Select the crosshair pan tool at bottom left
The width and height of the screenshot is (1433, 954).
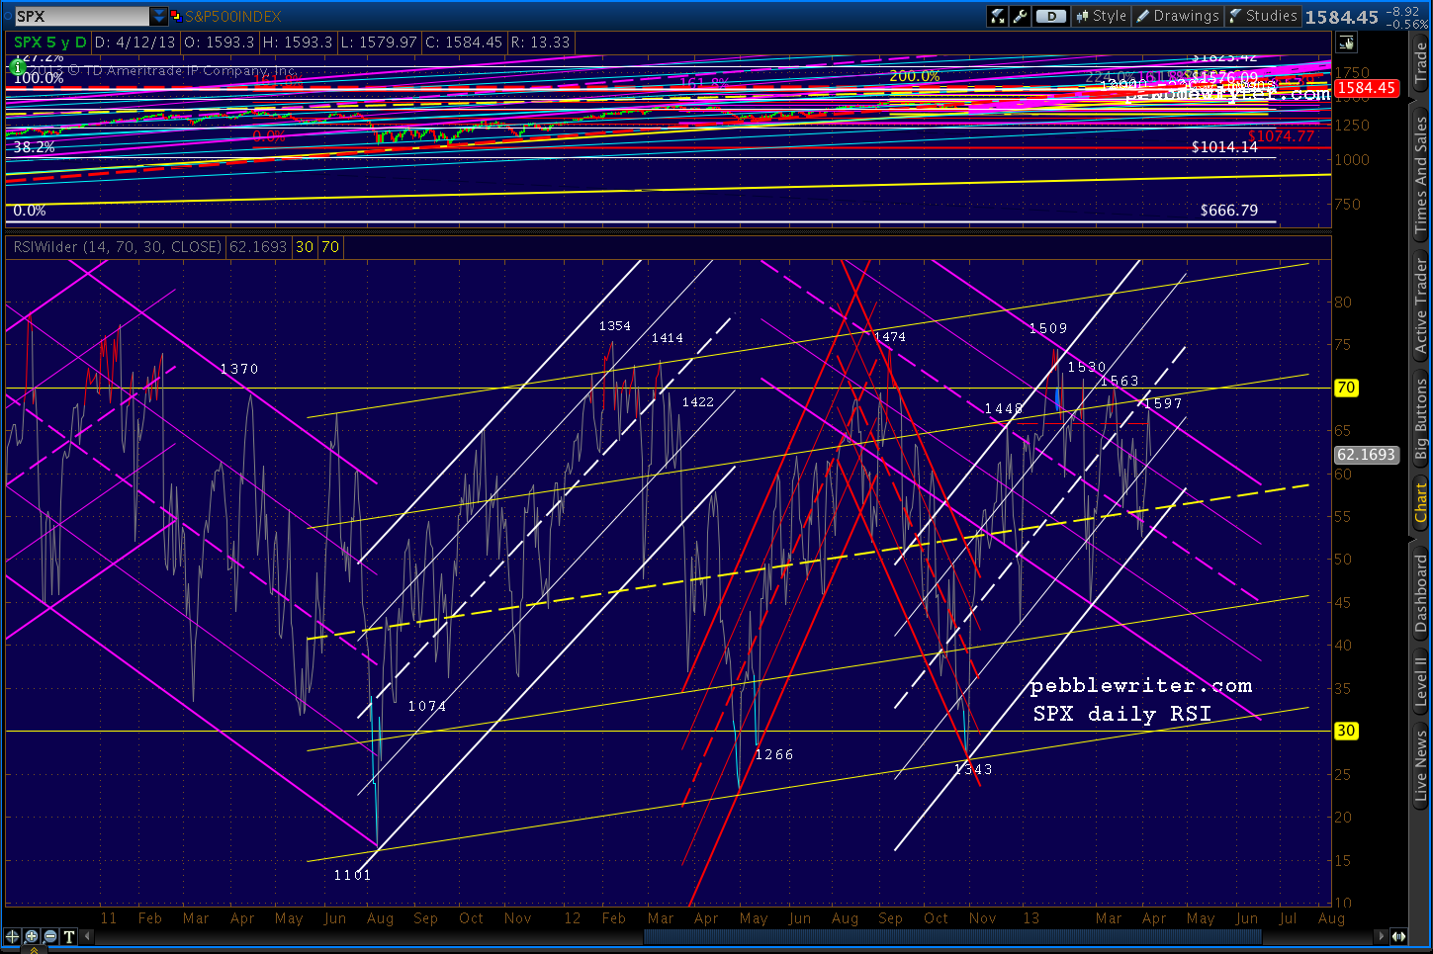pos(13,936)
